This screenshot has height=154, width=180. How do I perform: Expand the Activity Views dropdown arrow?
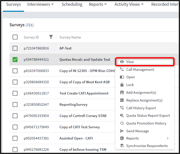[x=142, y=4]
